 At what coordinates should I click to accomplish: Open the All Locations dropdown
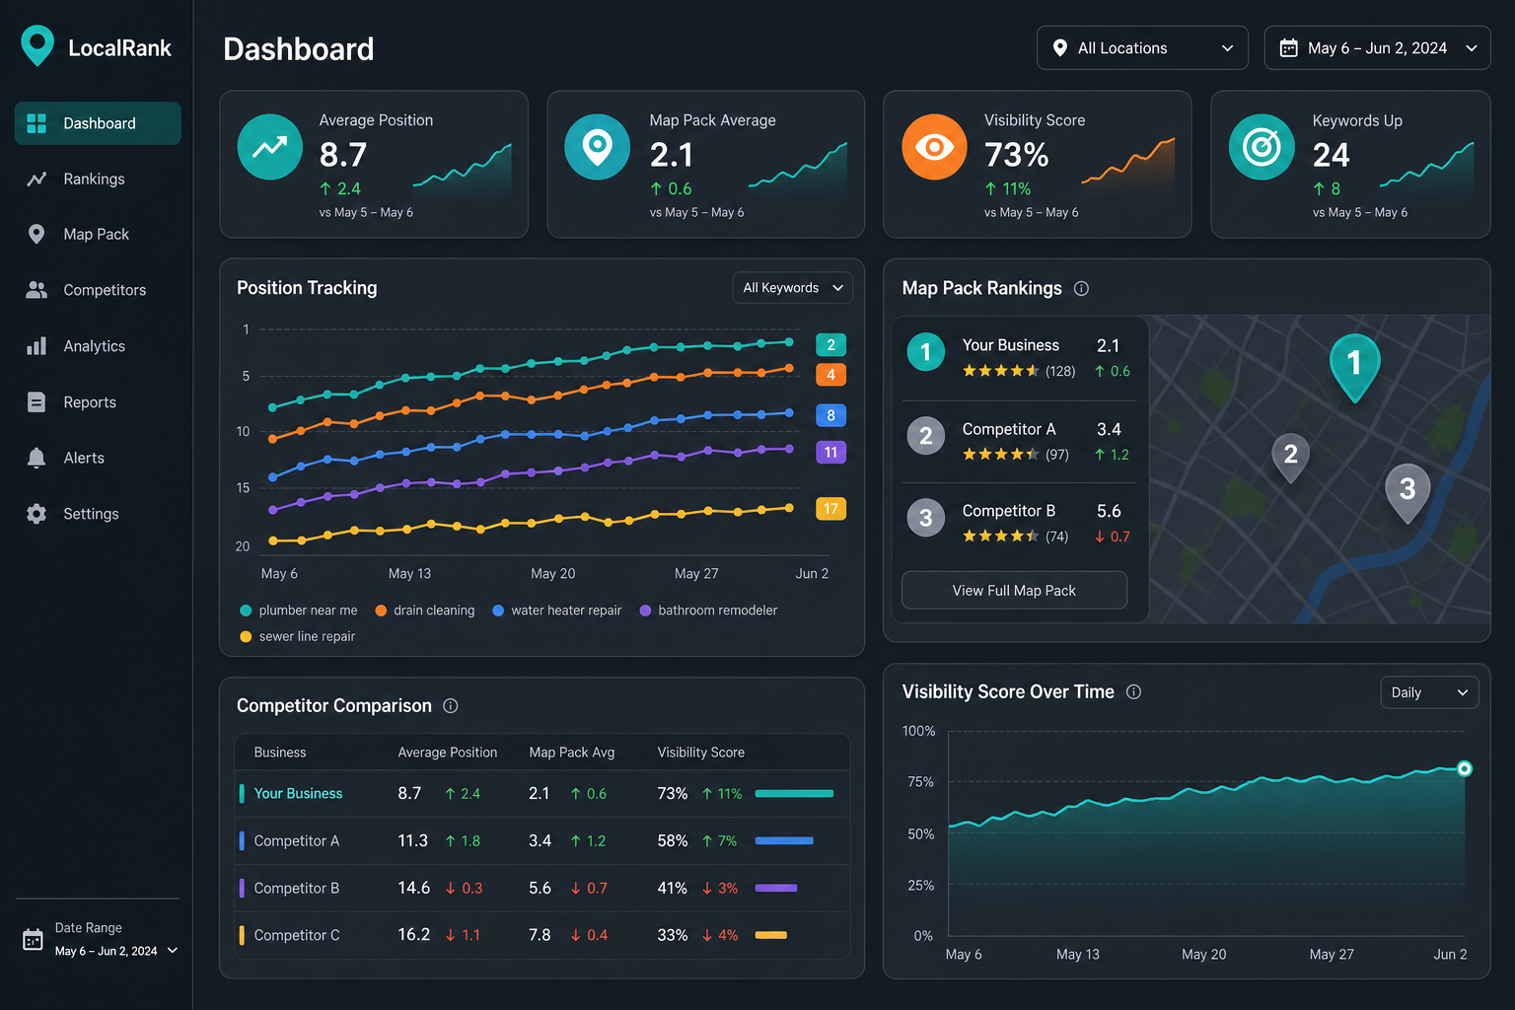pos(1142,47)
